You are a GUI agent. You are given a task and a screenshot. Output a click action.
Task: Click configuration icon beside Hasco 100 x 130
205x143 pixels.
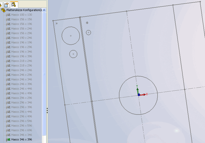pos(8,15)
